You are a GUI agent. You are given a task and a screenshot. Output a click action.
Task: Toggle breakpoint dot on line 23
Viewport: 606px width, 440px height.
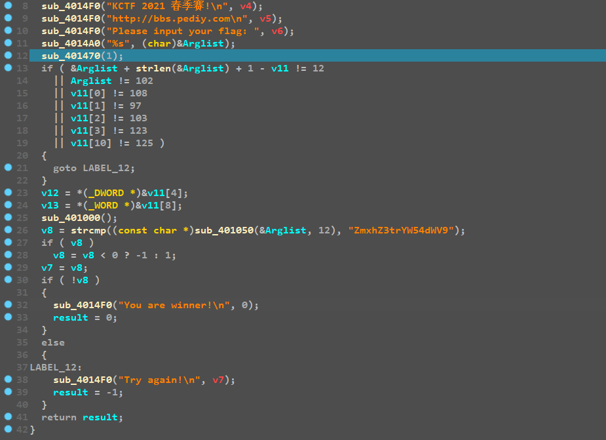tap(8, 192)
